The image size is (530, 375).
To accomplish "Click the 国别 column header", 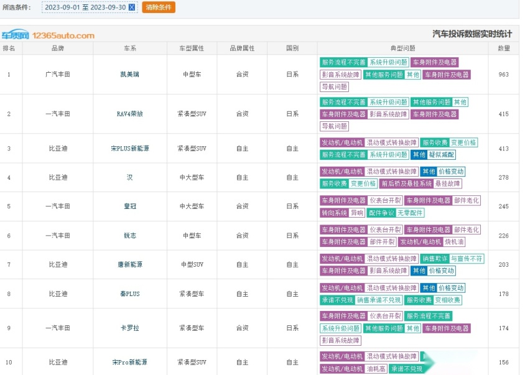I will click(x=292, y=49).
